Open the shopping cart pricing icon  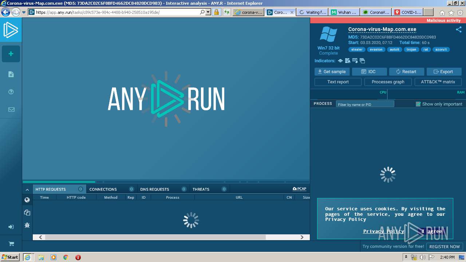[11, 244]
